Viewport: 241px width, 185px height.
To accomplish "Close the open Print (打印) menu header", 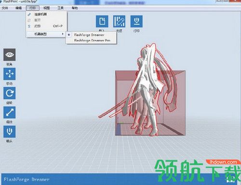I will [33, 8].
